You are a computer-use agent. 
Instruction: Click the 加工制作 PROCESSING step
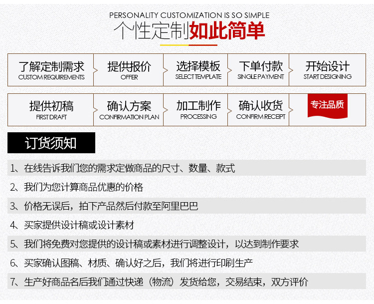coord(195,110)
